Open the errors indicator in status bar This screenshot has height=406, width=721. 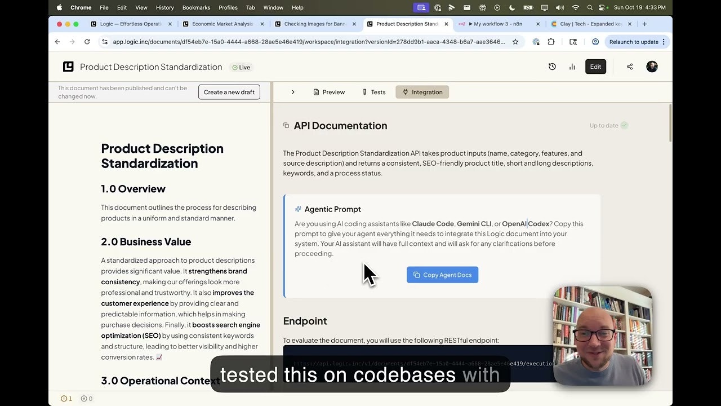(x=86, y=399)
